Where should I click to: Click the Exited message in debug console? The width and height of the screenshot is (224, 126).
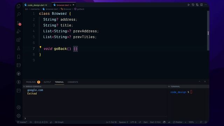coord(32,93)
